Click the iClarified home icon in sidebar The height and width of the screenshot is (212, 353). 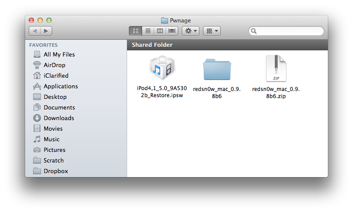tap(37, 76)
